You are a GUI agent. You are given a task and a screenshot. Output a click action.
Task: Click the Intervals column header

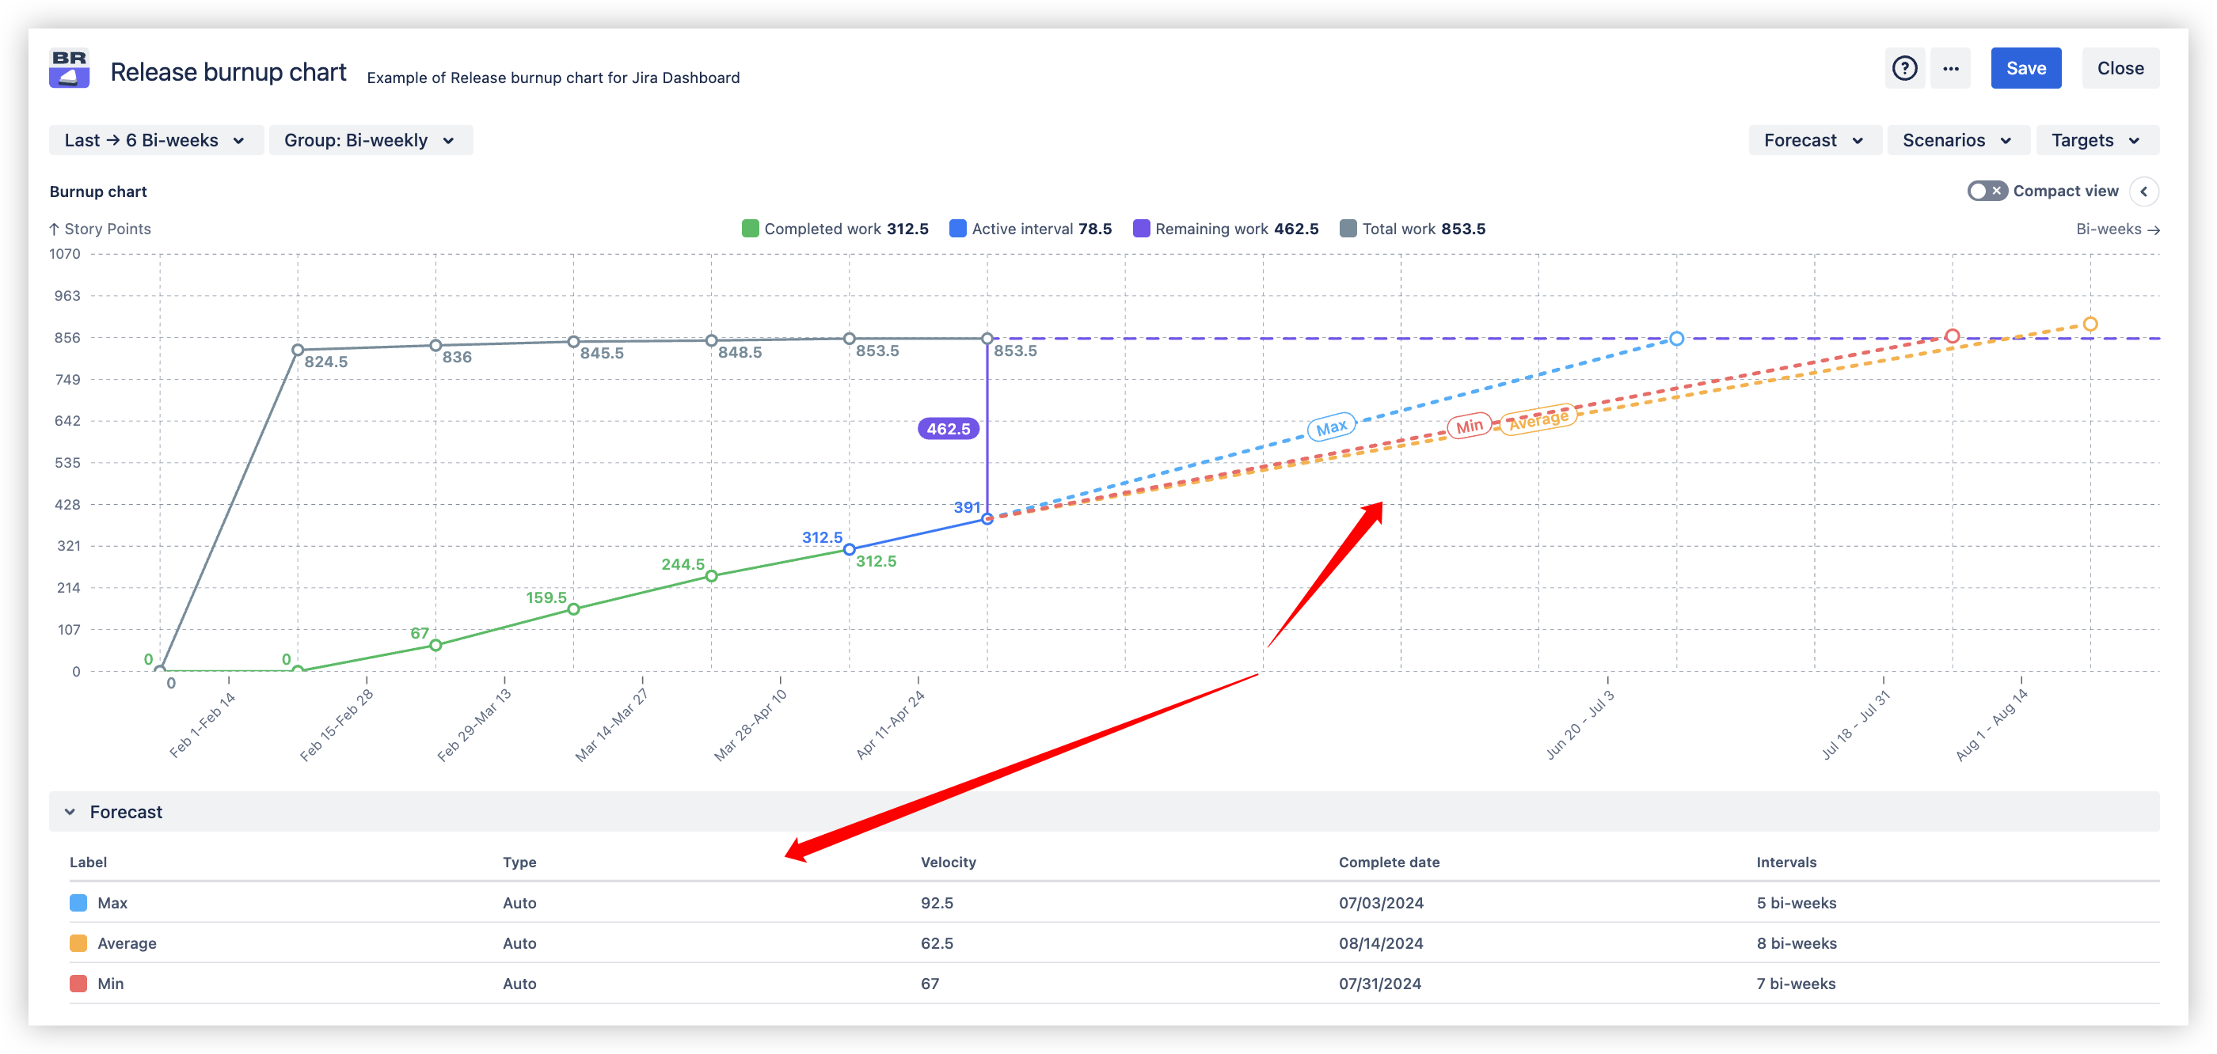pos(1785,863)
